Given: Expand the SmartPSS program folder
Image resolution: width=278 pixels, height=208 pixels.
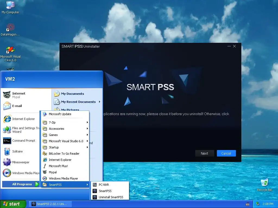Looking at the screenshot, I should pyautogui.click(x=65, y=185).
